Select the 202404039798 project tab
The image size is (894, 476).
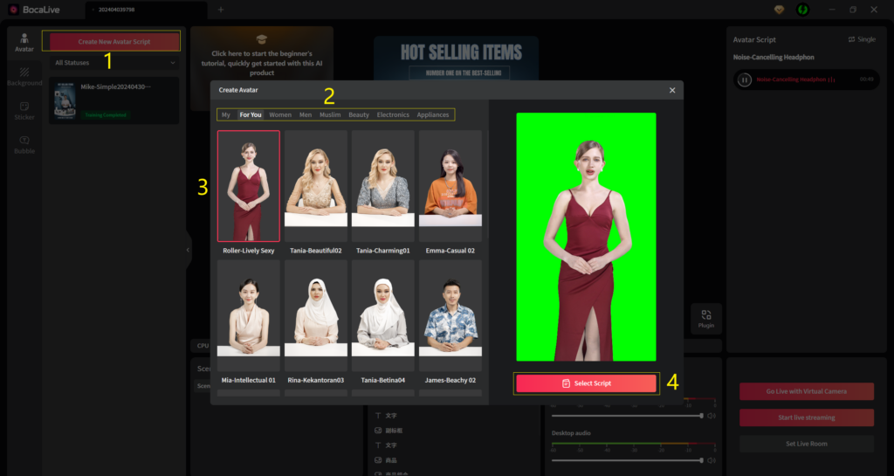click(147, 10)
